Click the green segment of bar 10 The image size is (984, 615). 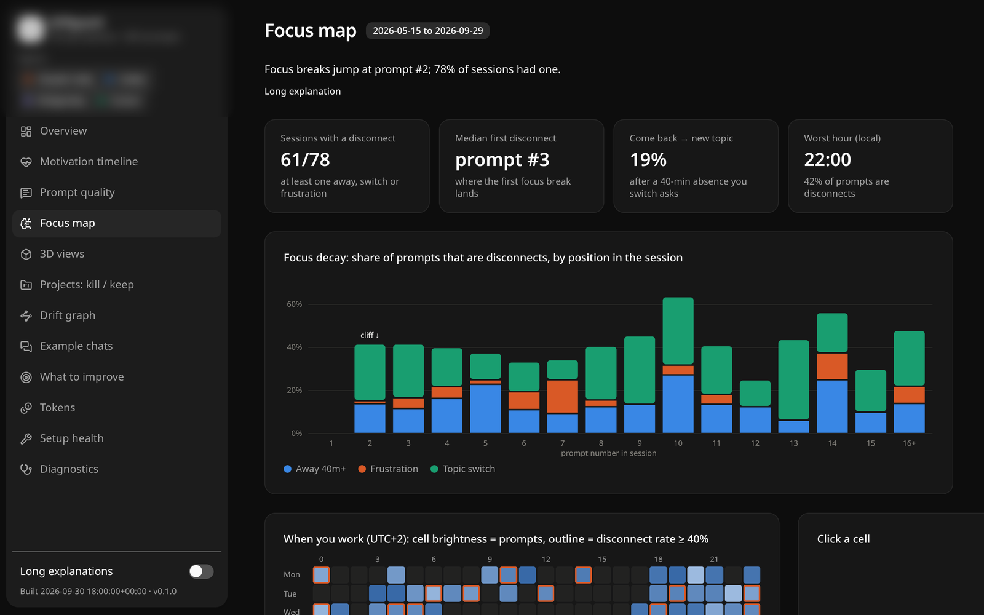678,331
